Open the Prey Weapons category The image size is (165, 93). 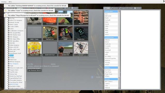[x=14, y=64]
